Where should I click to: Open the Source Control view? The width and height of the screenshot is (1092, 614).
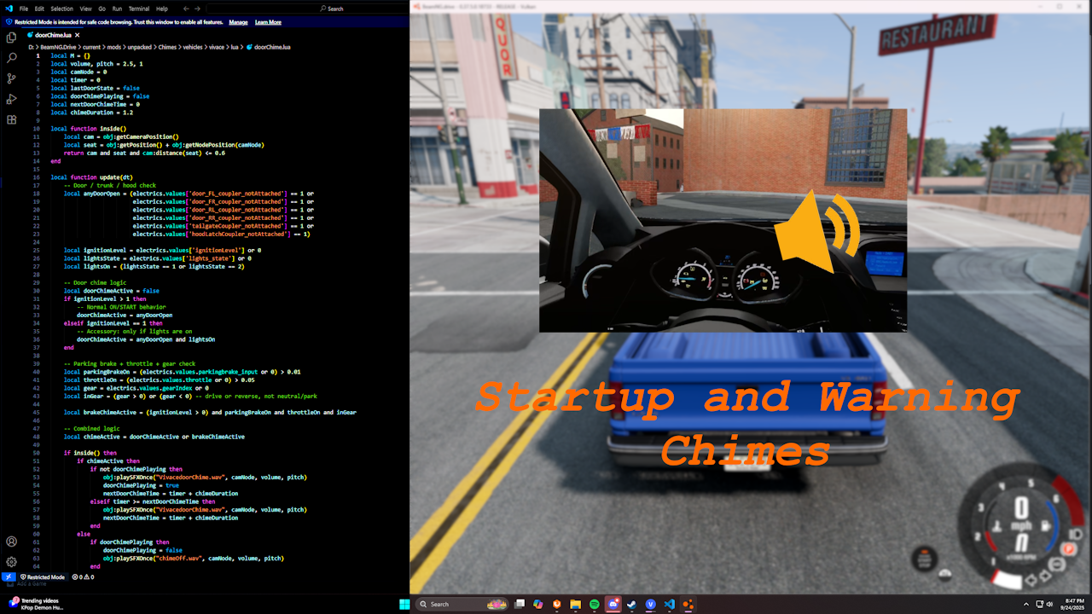(11, 78)
